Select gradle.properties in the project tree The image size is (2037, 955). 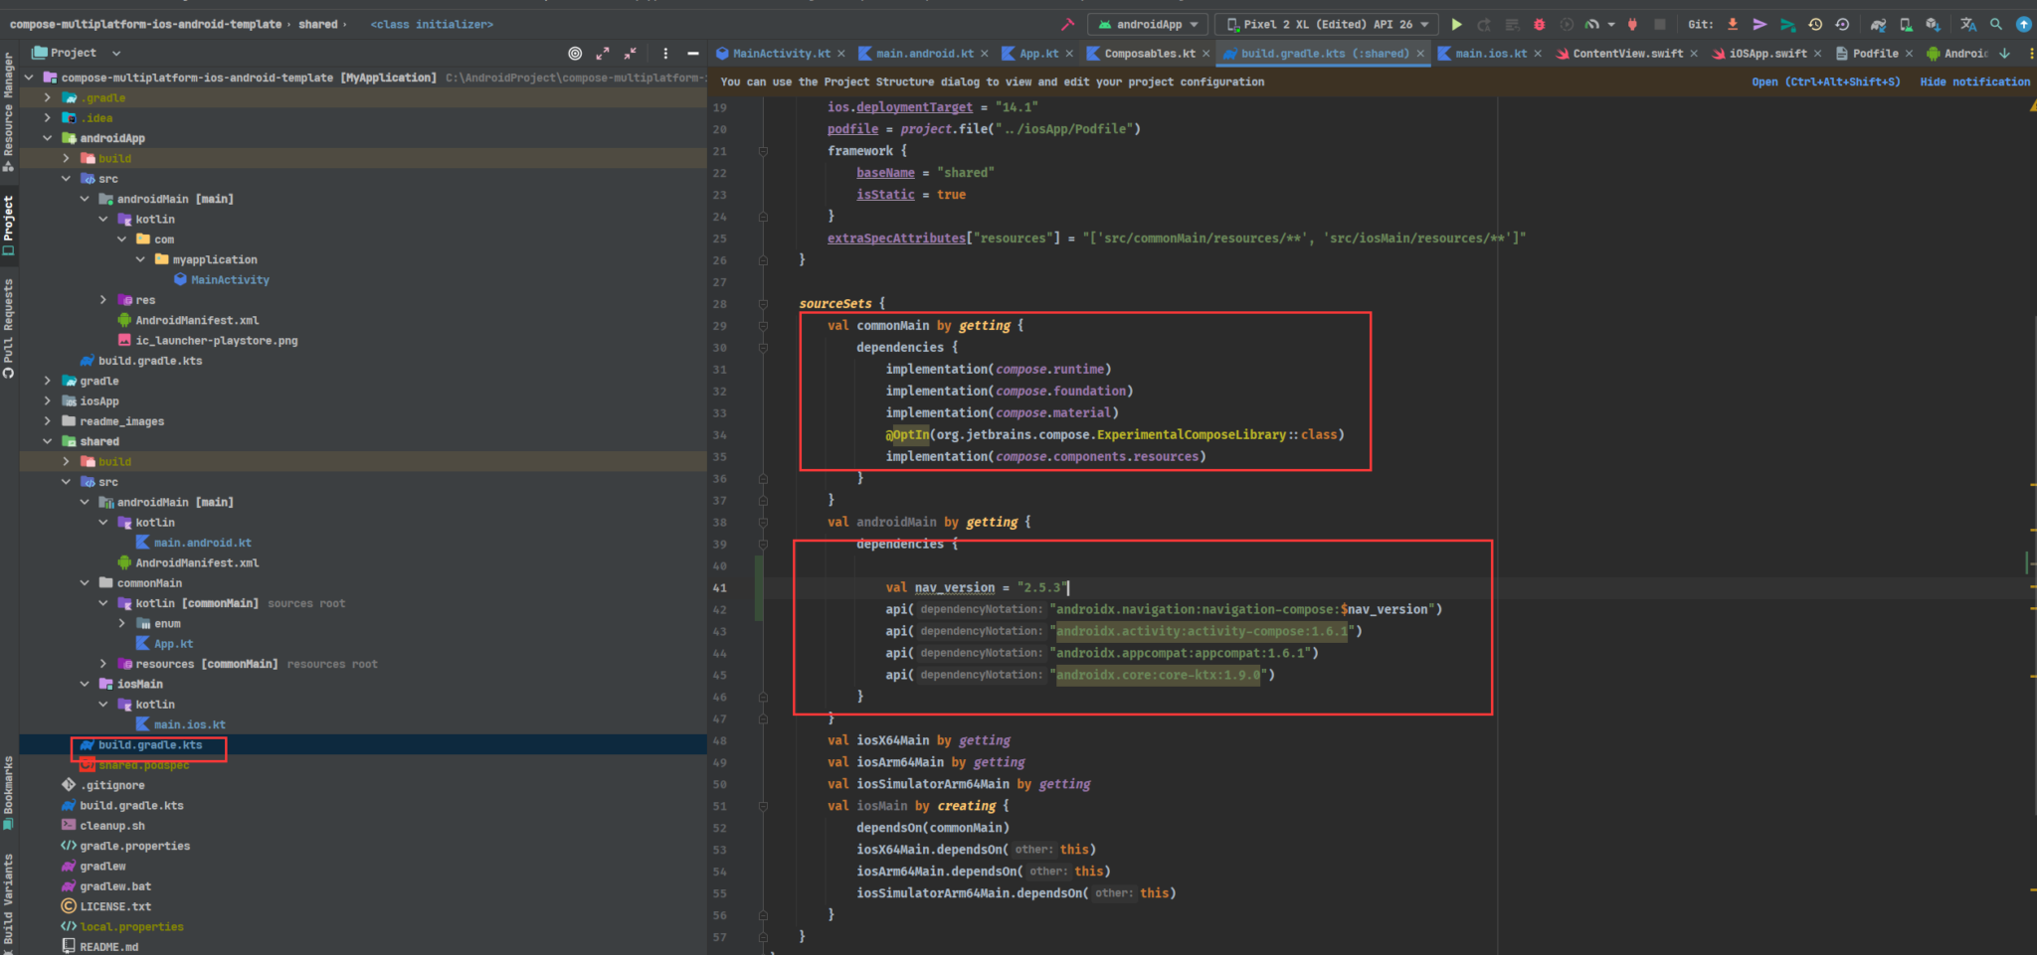(x=134, y=847)
